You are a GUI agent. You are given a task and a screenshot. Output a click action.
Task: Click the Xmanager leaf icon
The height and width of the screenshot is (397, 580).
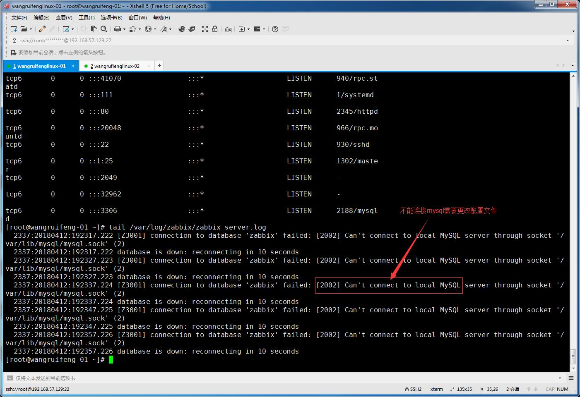(x=191, y=29)
